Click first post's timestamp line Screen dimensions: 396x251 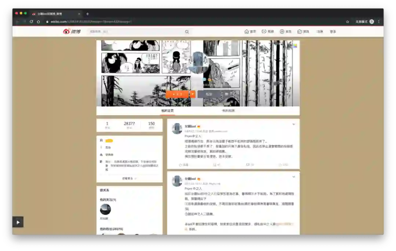[x=206, y=131]
